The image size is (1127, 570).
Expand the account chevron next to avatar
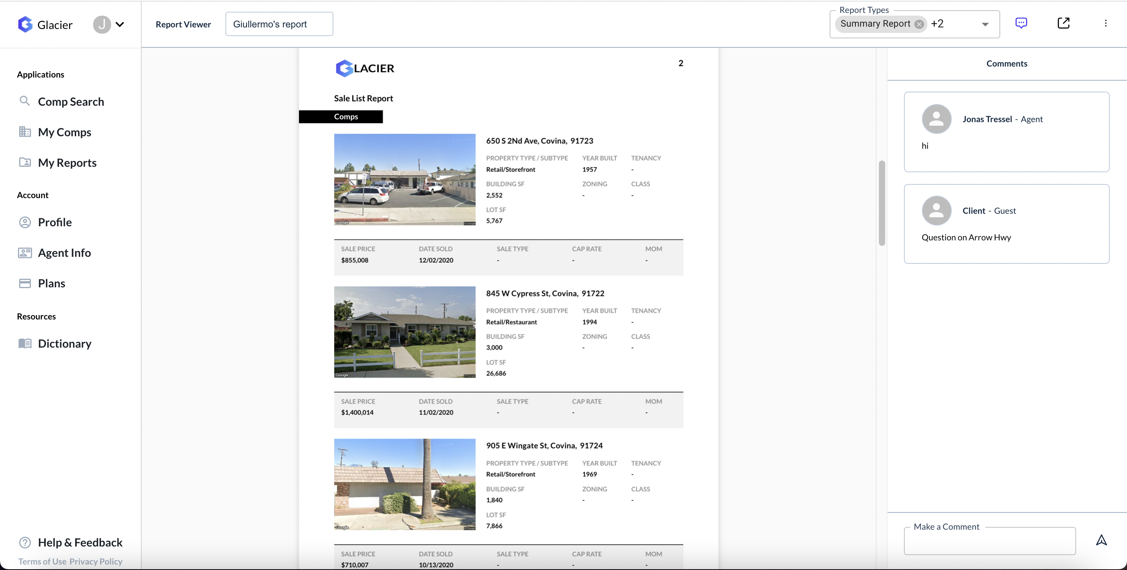coord(120,25)
